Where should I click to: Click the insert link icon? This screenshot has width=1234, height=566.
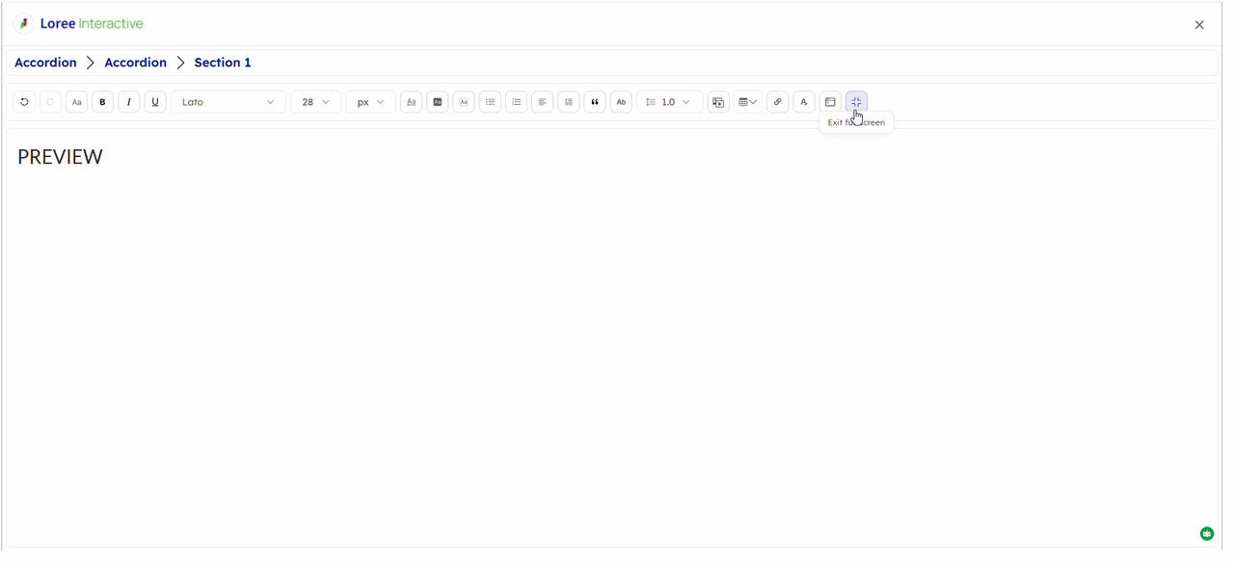(777, 102)
